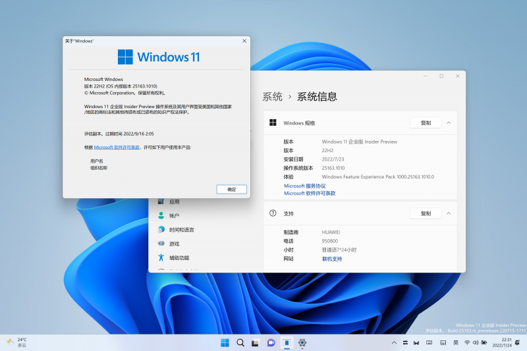
Task: Show hidden system tray icons
Action: [394, 342]
